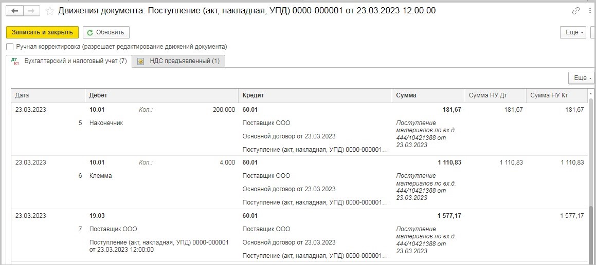Open the top Еще dropdown menu
This screenshot has width=596, height=265.
click(x=573, y=32)
